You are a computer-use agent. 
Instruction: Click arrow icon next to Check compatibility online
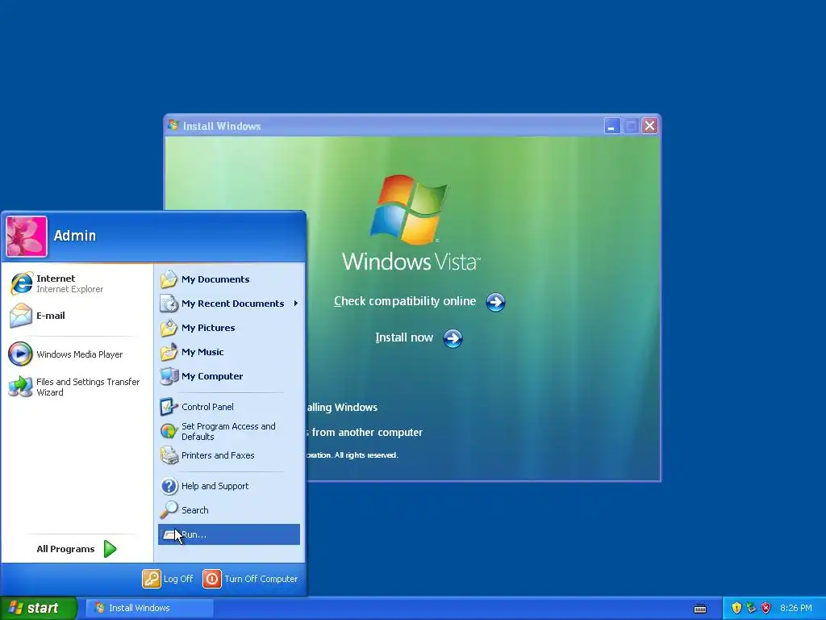tap(495, 302)
